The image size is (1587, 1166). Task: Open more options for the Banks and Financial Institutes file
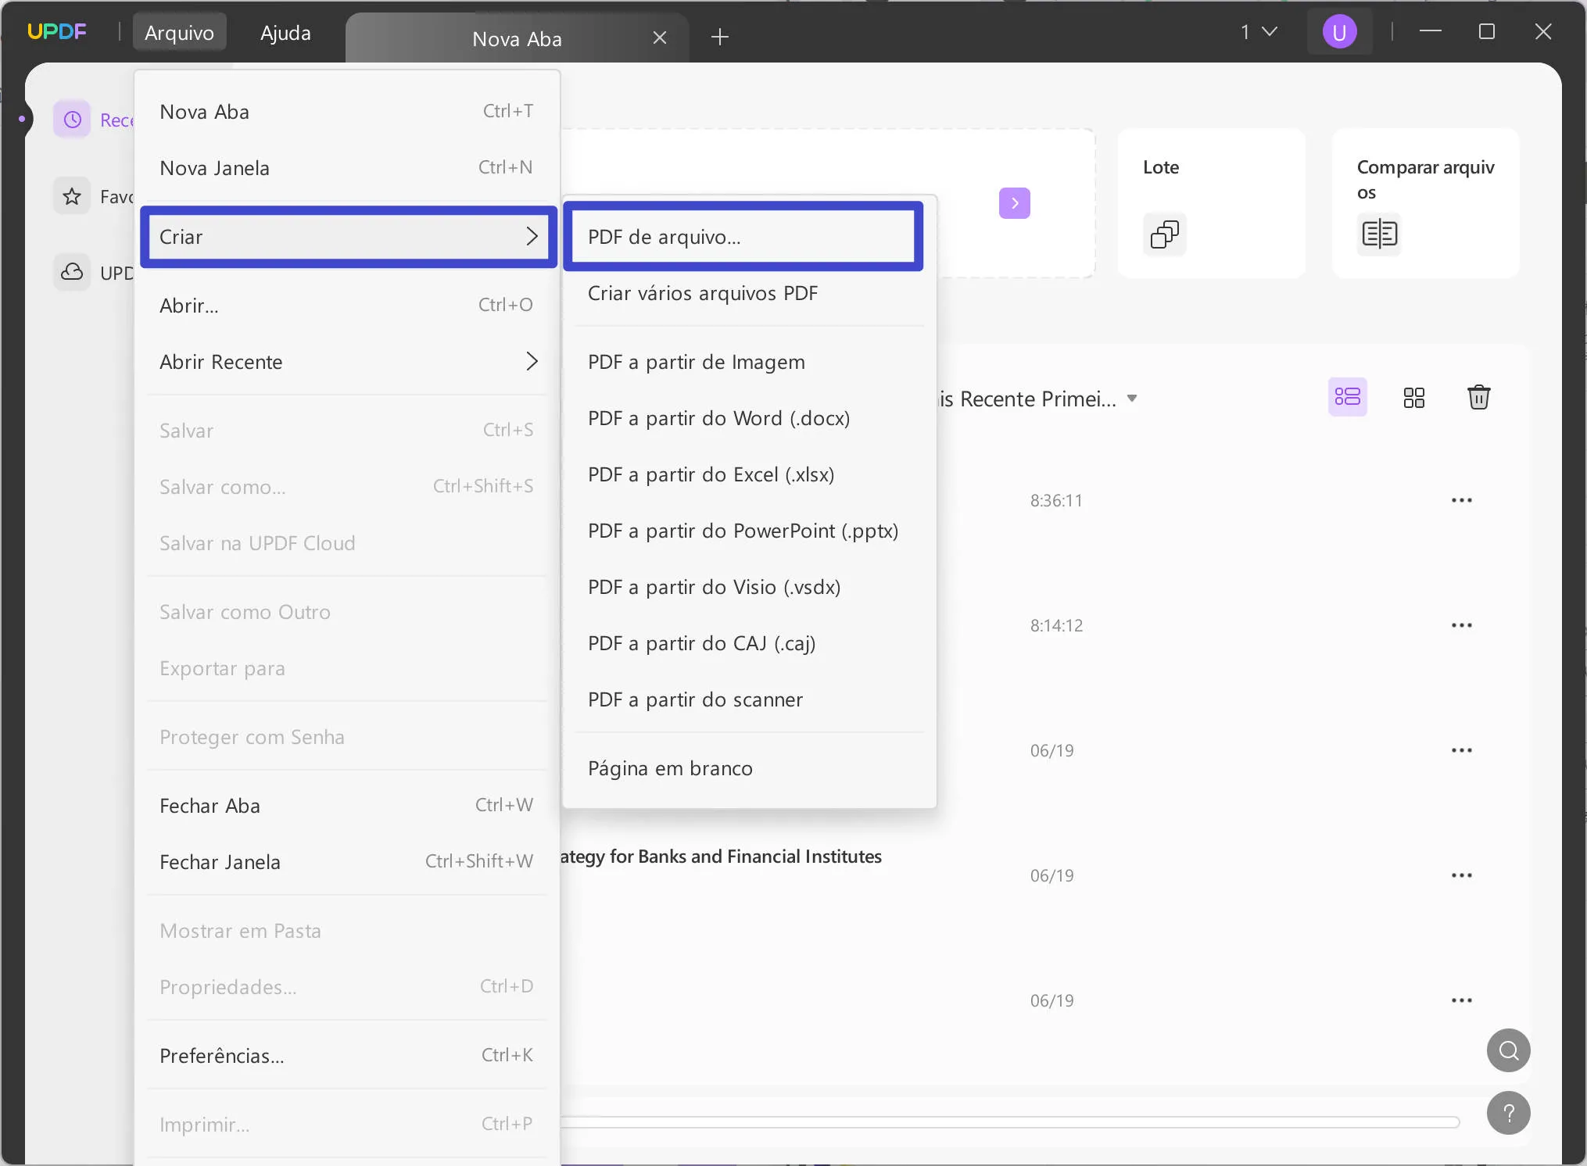pyautogui.click(x=1462, y=875)
